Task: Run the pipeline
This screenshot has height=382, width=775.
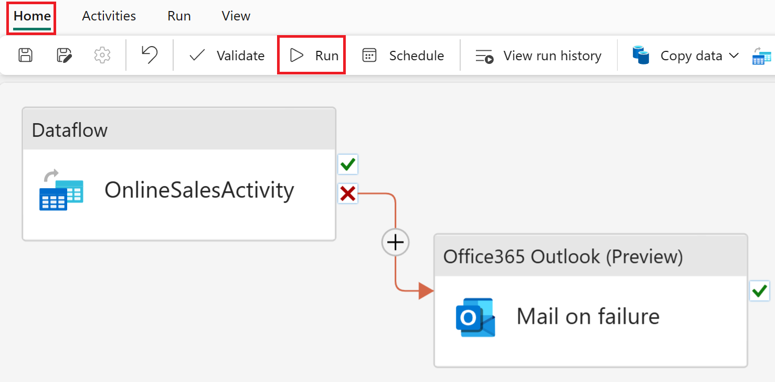Action: [x=311, y=55]
